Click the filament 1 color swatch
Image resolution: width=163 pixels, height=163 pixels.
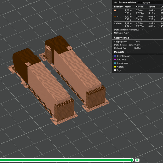pos(115,10)
